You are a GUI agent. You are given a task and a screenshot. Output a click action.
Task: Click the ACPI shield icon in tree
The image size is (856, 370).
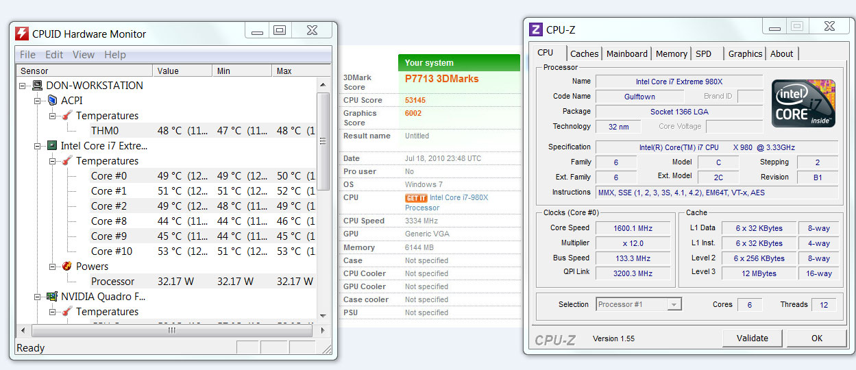[x=52, y=101]
